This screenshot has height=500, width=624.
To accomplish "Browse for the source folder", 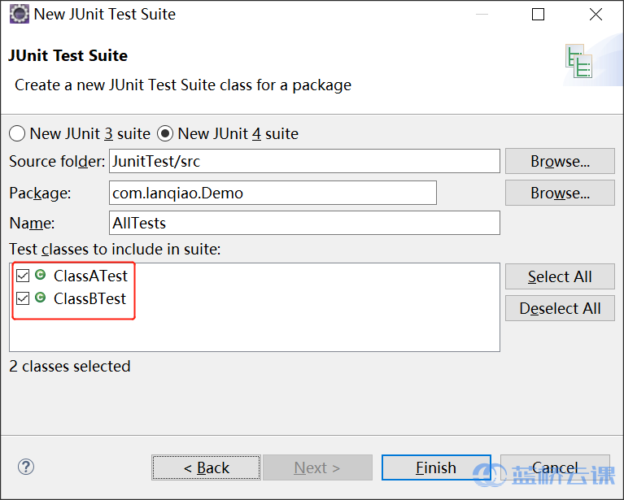I will (560, 161).
